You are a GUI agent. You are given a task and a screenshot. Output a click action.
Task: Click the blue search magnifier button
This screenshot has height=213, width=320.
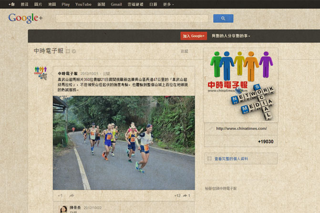click(223, 18)
